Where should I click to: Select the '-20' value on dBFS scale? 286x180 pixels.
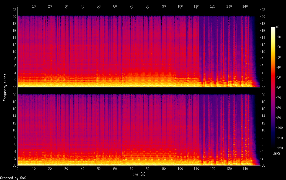click(278, 47)
